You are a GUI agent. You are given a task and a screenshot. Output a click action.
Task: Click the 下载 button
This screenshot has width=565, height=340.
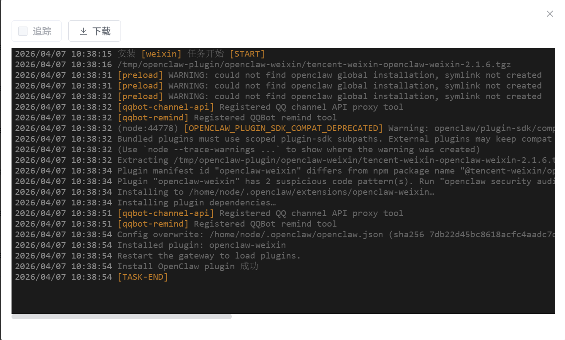click(x=94, y=31)
